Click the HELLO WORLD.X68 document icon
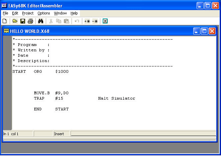This screenshot has width=221, height=156. point(6,31)
